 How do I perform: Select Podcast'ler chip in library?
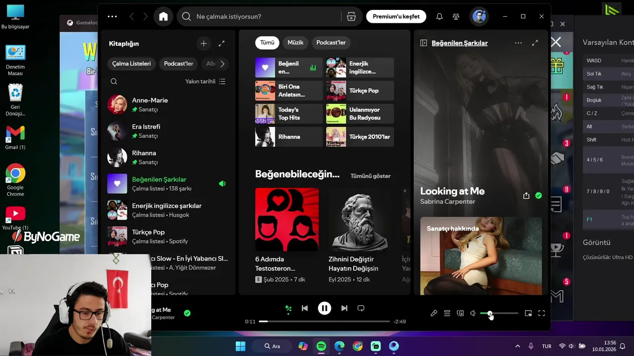(178, 64)
